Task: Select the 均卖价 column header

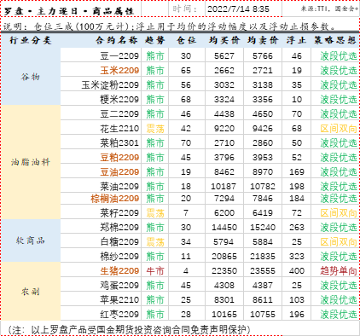Action: point(263,40)
